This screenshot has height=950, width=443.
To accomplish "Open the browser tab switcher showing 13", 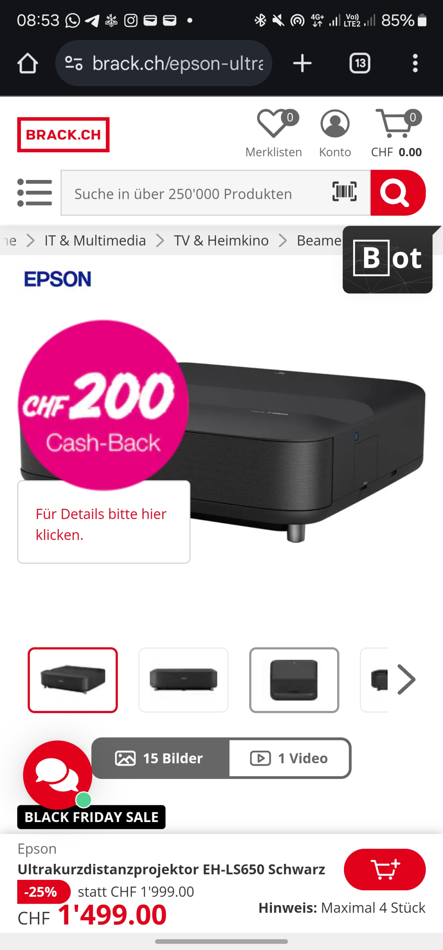I will coord(360,63).
